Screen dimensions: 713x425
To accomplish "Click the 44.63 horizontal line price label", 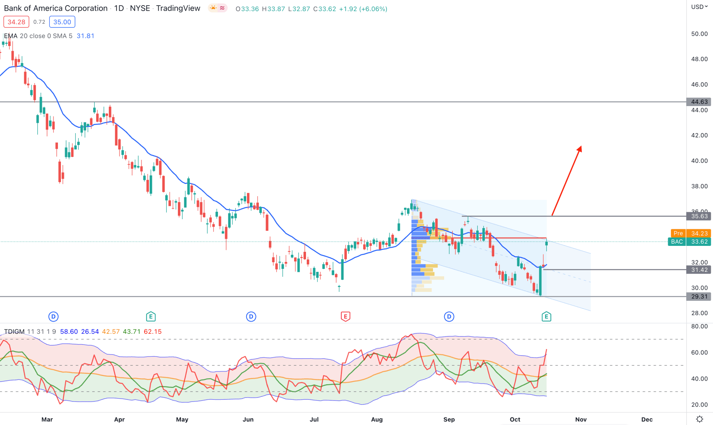I will [x=699, y=102].
